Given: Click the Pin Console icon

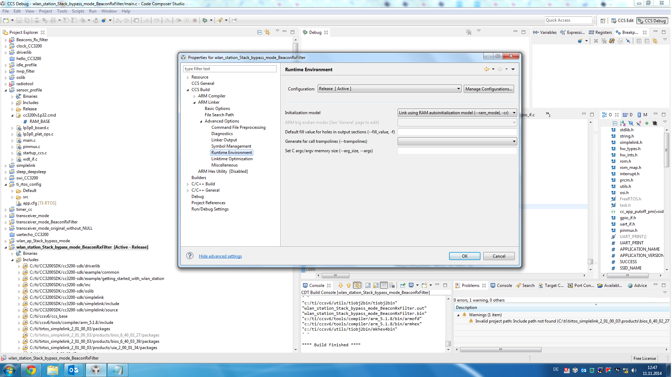Looking at the screenshot, I should pos(403,286).
